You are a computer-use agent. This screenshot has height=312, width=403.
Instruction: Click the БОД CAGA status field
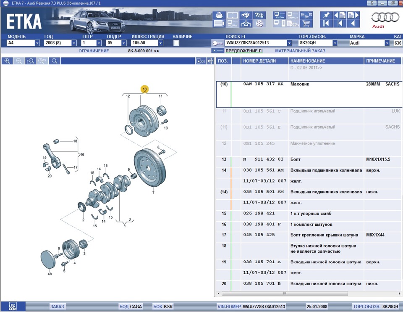[x=131, y=307]
